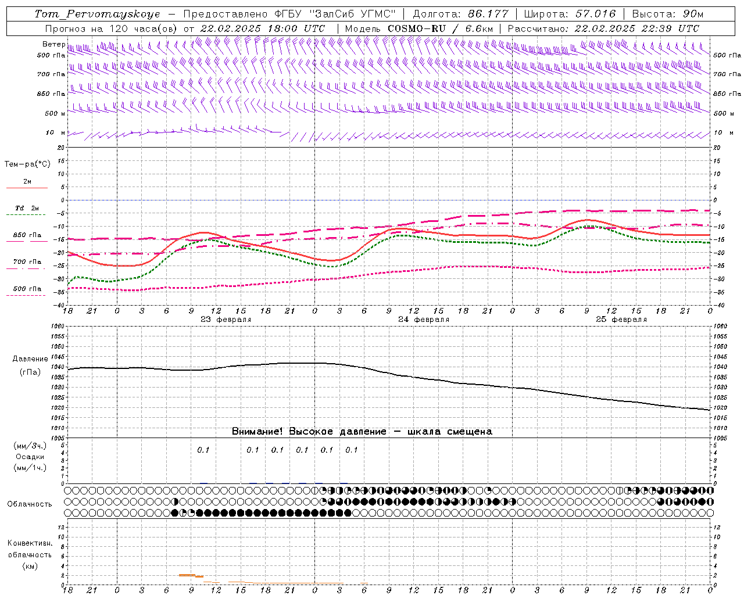Click the forecast start 22.02.2025 18:00 UTC
Viewport: 744px width, 595px height.
point(263,28)
